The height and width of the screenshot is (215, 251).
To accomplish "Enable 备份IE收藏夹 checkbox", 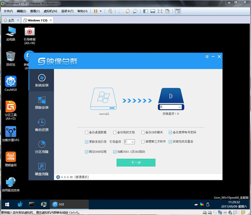I will coord(143,132).
